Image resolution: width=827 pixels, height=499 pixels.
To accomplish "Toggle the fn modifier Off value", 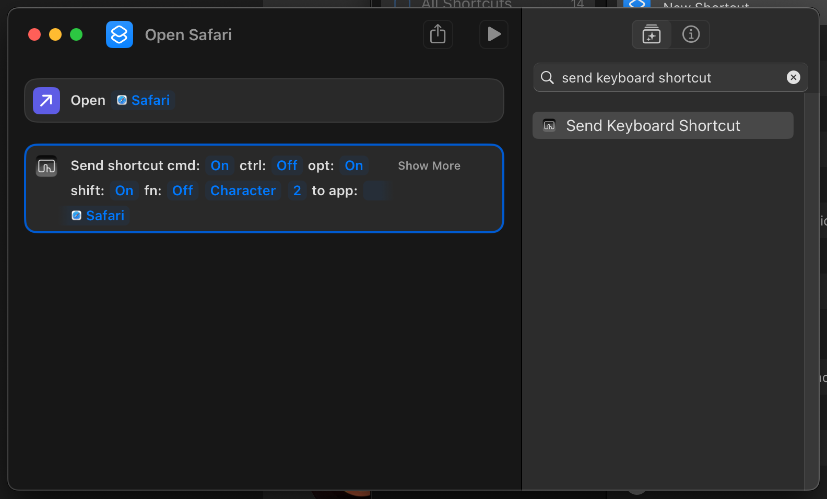I will click(x=183, y=191).
